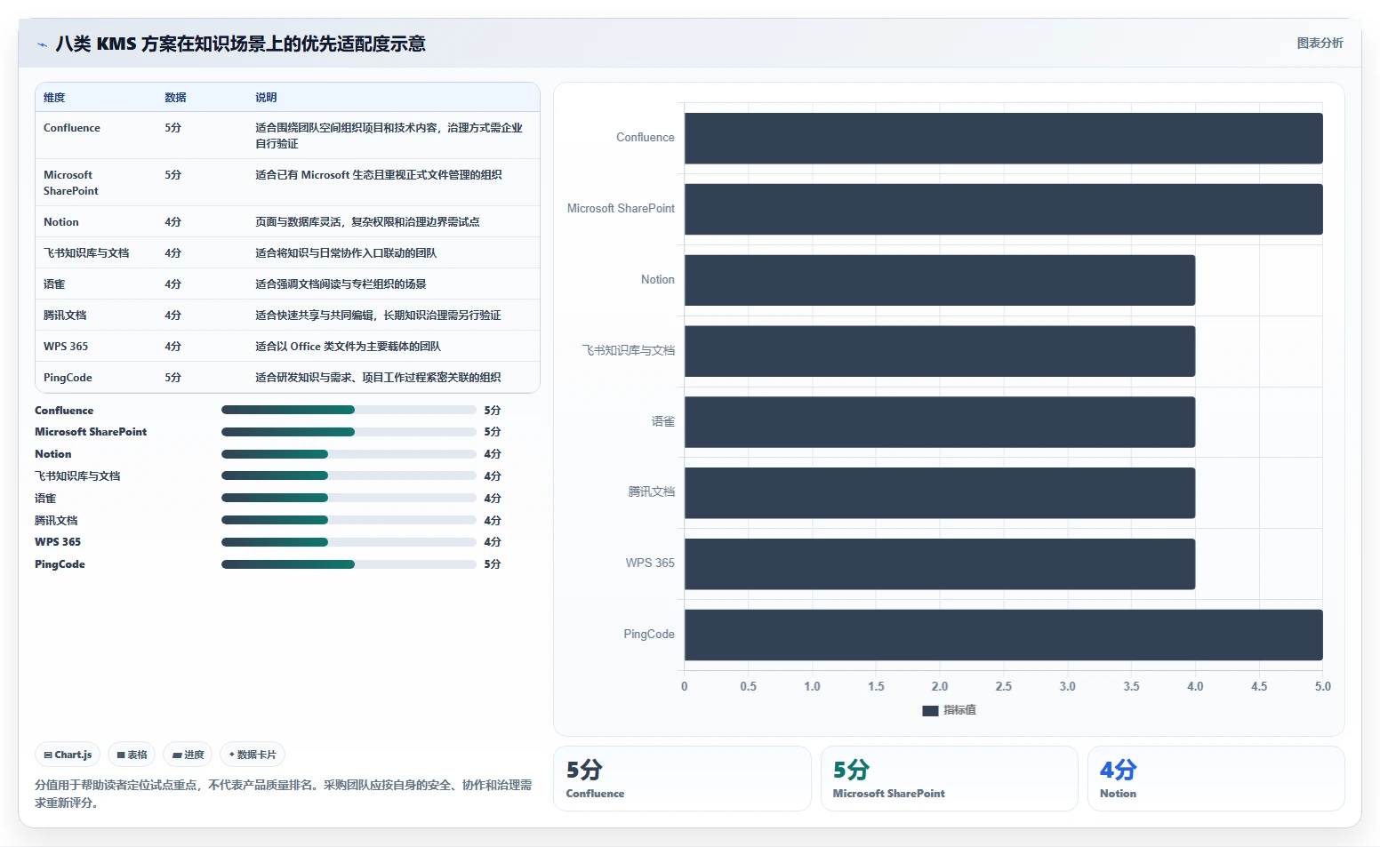
Task: Click description 页面与数据库灵活，复杂权限和治理边界需试点
Action: 367,222
